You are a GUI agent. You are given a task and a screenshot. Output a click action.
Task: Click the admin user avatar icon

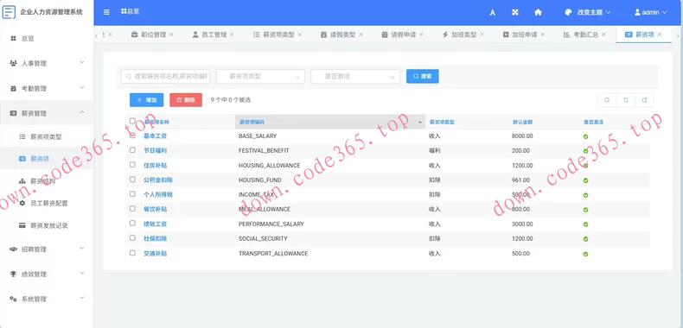637,13
